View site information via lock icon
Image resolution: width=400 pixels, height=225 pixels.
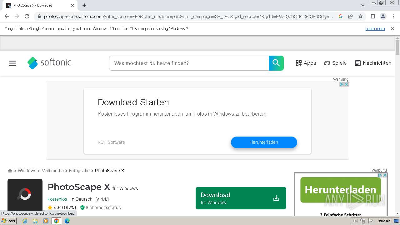[x=39, y=17]
